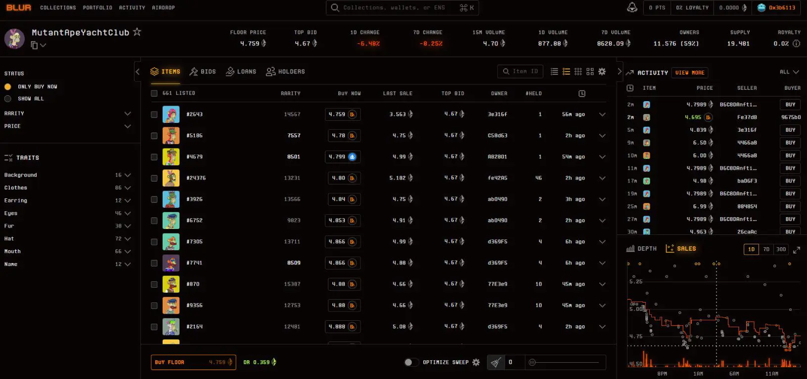Favorite MutantApeYachtClub with the star icon
Viewport: 807px width, 379px height.
pyautogui.click(x=137, y=32)
